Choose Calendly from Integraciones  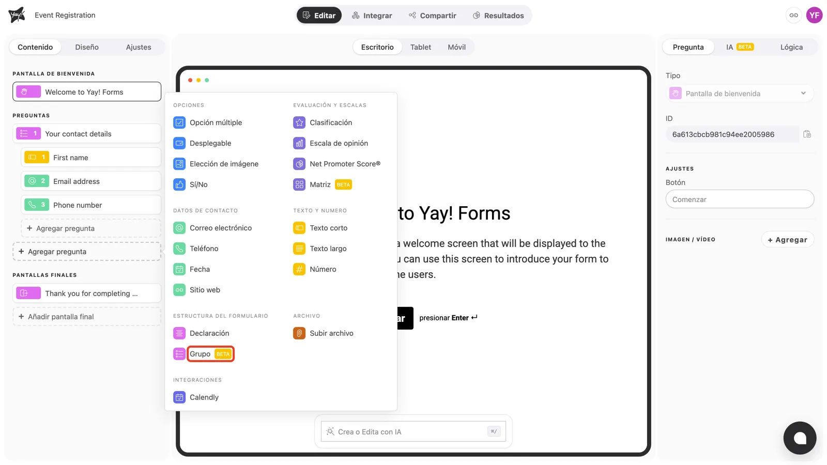click(196, 397)
